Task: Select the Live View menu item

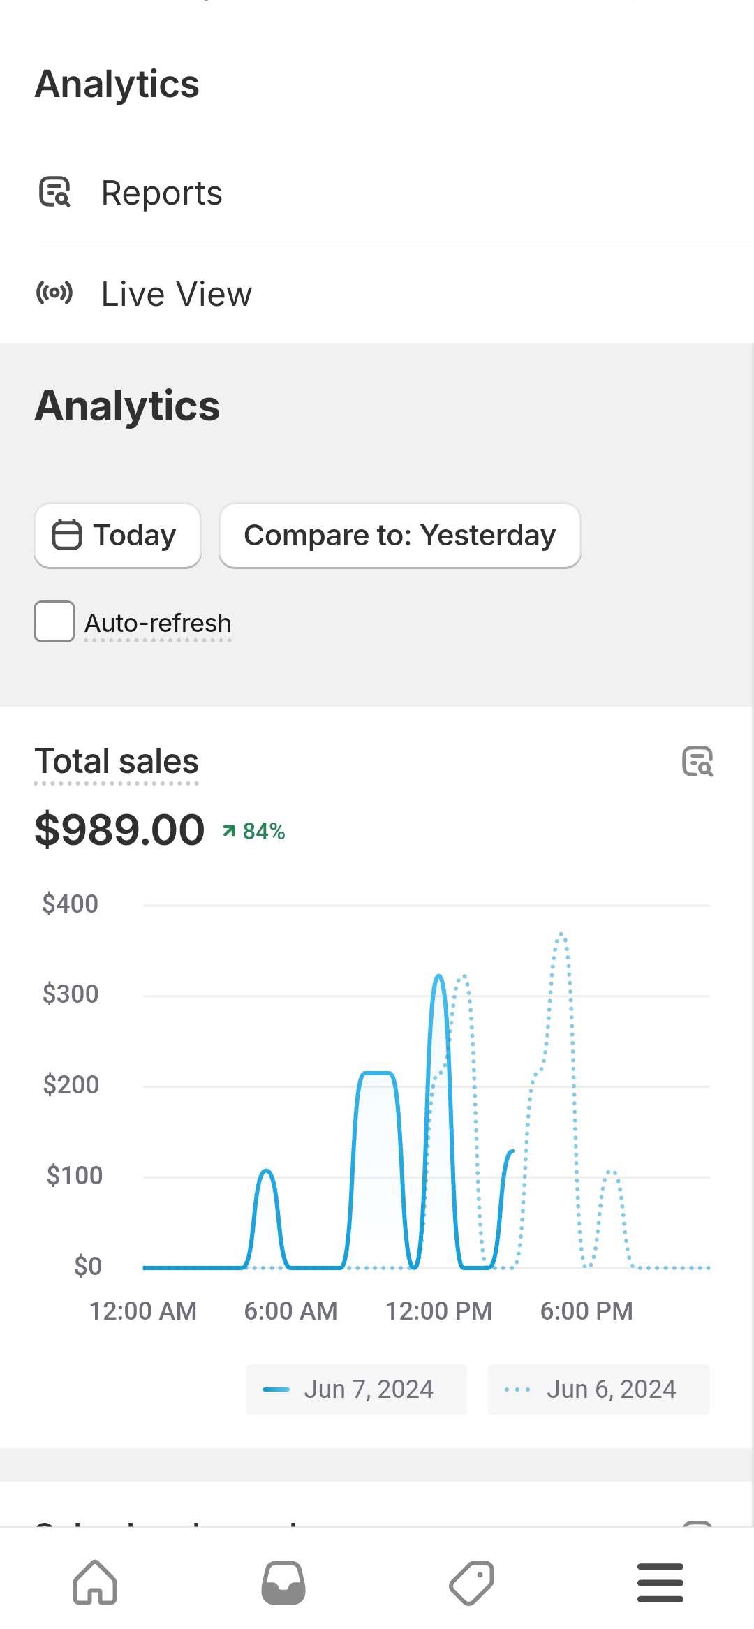Action: click(377, 293)
